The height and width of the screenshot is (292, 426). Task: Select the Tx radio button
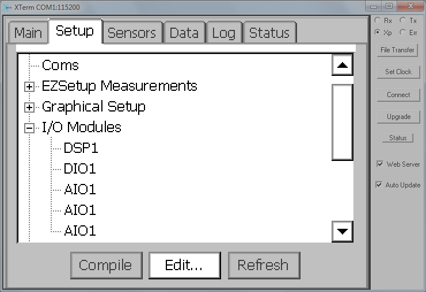(403, 20)
